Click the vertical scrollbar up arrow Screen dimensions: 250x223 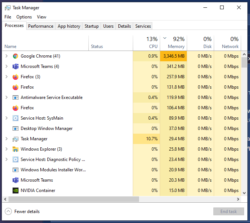(x=244, y=54)
